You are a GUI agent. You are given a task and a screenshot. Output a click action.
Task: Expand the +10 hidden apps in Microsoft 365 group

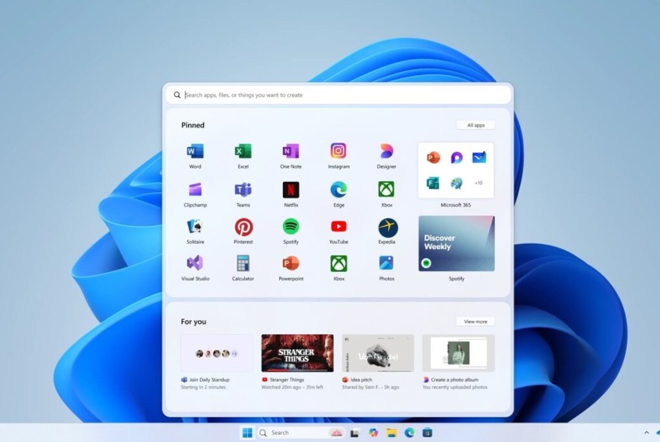click(x=478, y=183)
